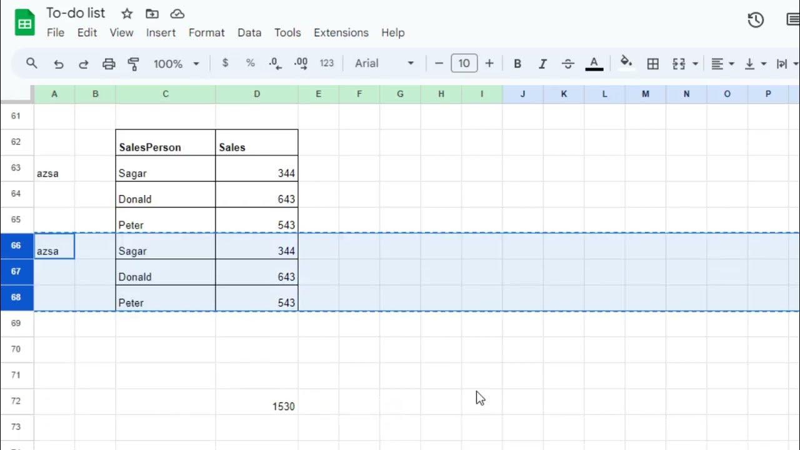The width and height of the screenshot is (800, 450).
Task: Rename the To-do list title
Action: [x=76, y=13]
